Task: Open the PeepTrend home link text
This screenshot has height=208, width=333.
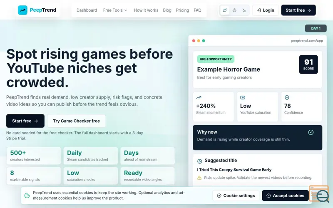Action: coord(43,10)
